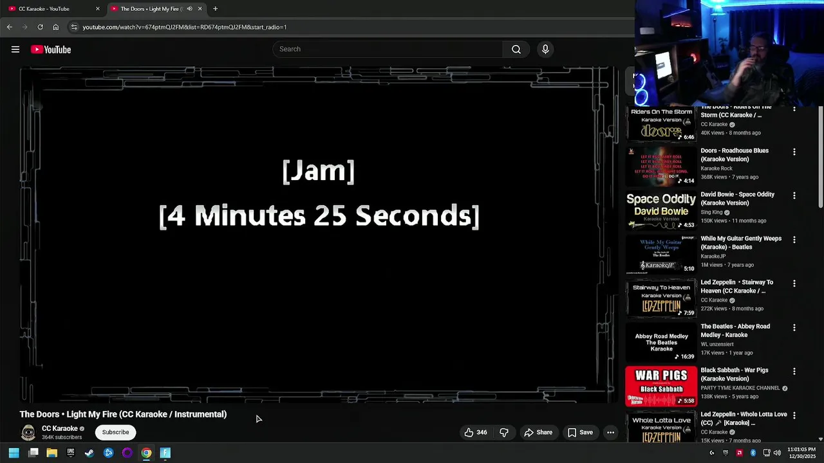Open options for War Pigs video
824x463 pixels.
coord(794,372)
